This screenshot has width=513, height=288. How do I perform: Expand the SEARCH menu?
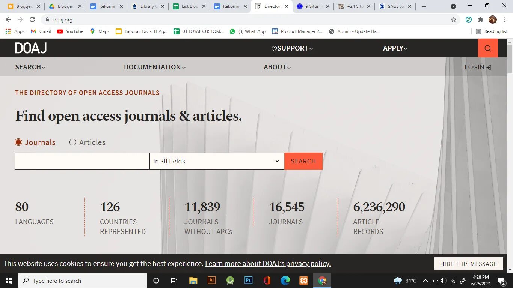click(x=30, y=67)
